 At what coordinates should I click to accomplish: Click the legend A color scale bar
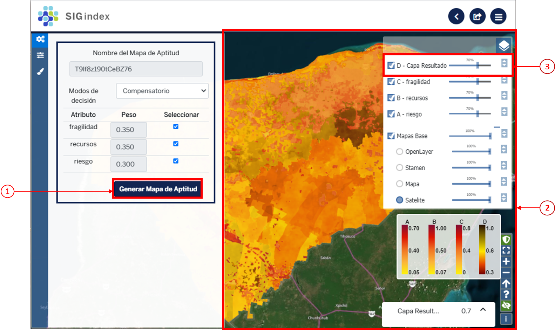pyautogui.click(x=405, y=249)
